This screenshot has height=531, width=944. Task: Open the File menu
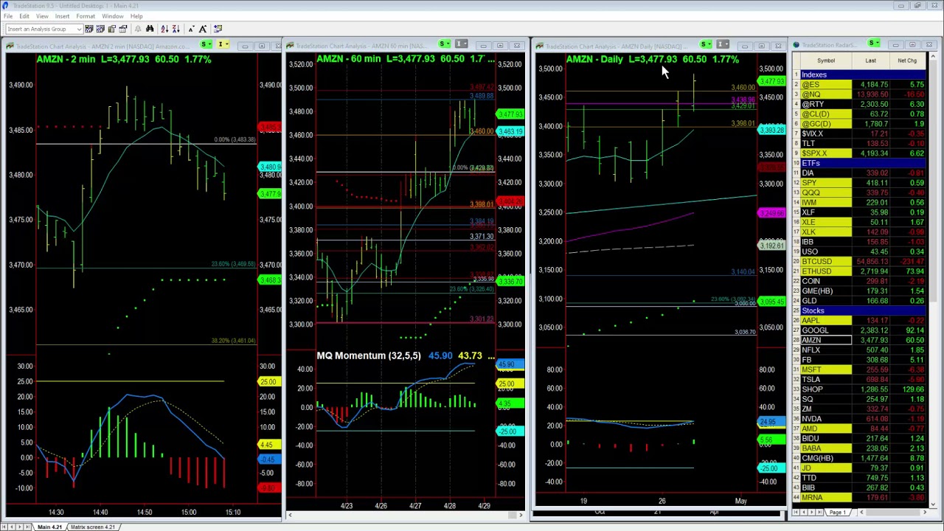click(8, 16)
